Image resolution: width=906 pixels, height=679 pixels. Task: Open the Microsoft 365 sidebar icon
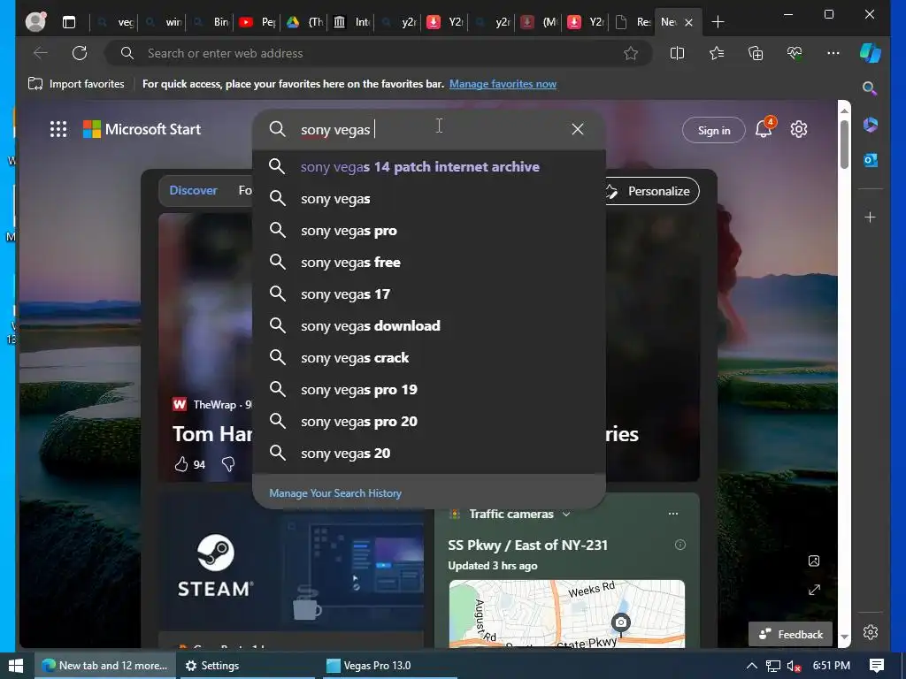871,125
